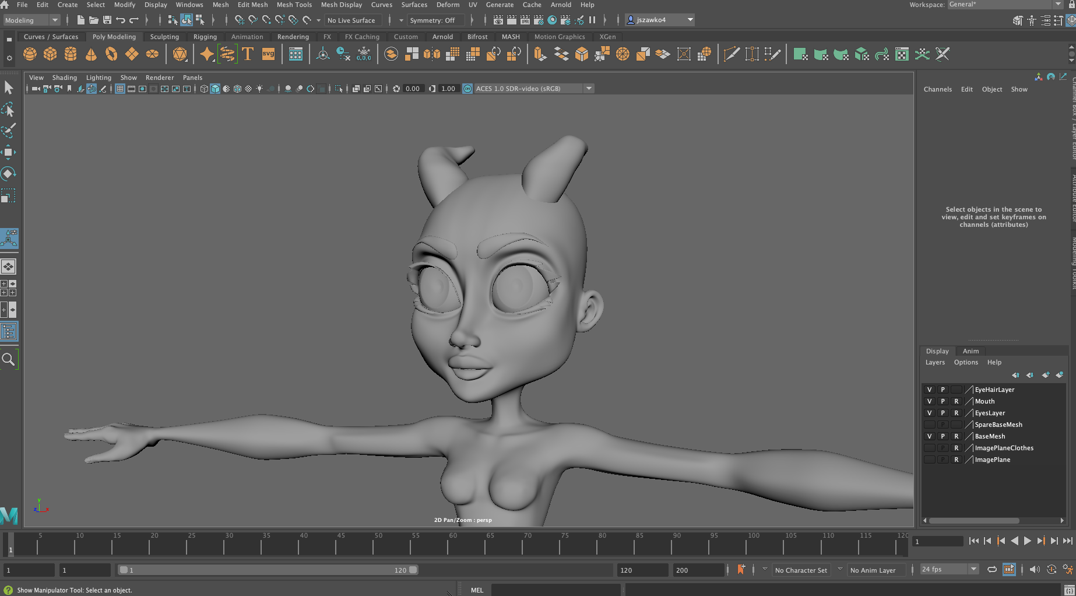
Task: Toggle visibility of EyeHairLayer
Action: tap(929, 390)
